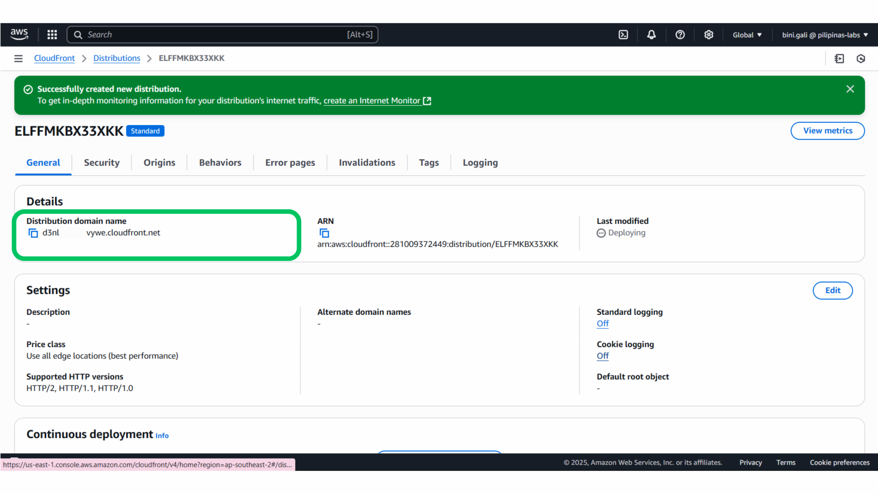Switch to the Origins tab

[x=159, y=163]
